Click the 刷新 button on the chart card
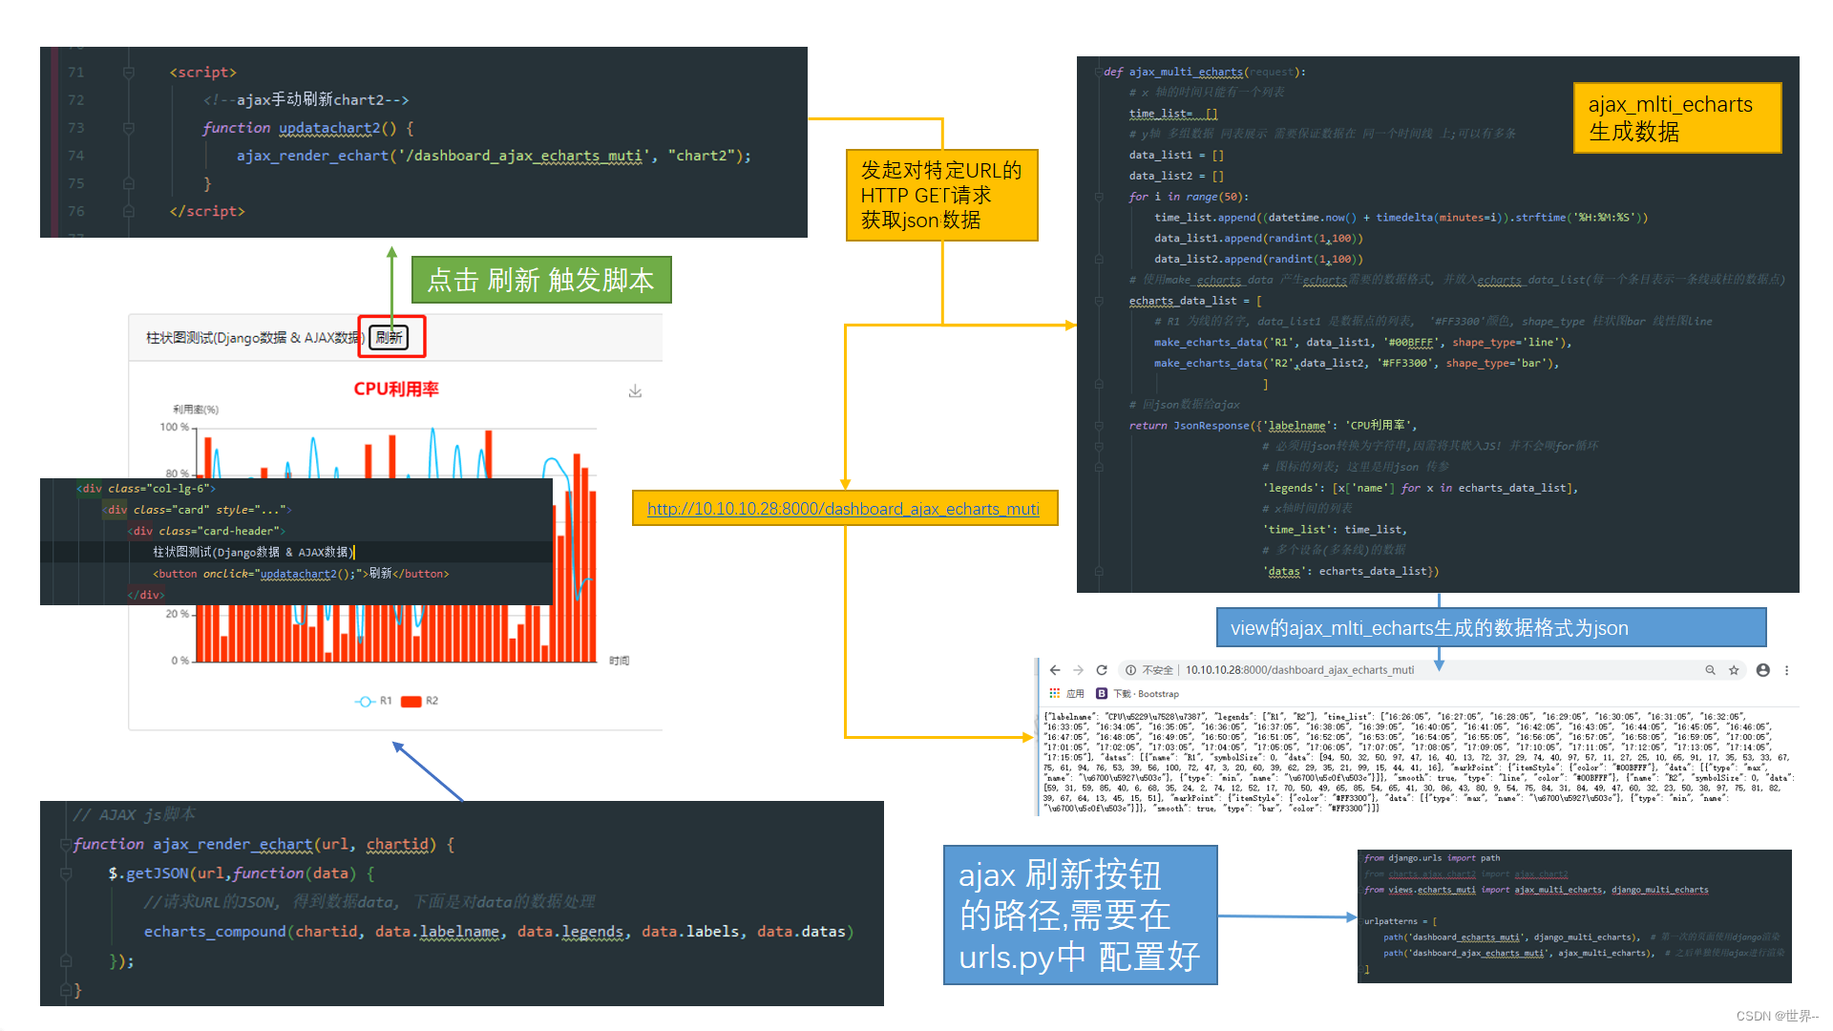The width and height of the screenshot is (1833, 1031). coord(389,337)
